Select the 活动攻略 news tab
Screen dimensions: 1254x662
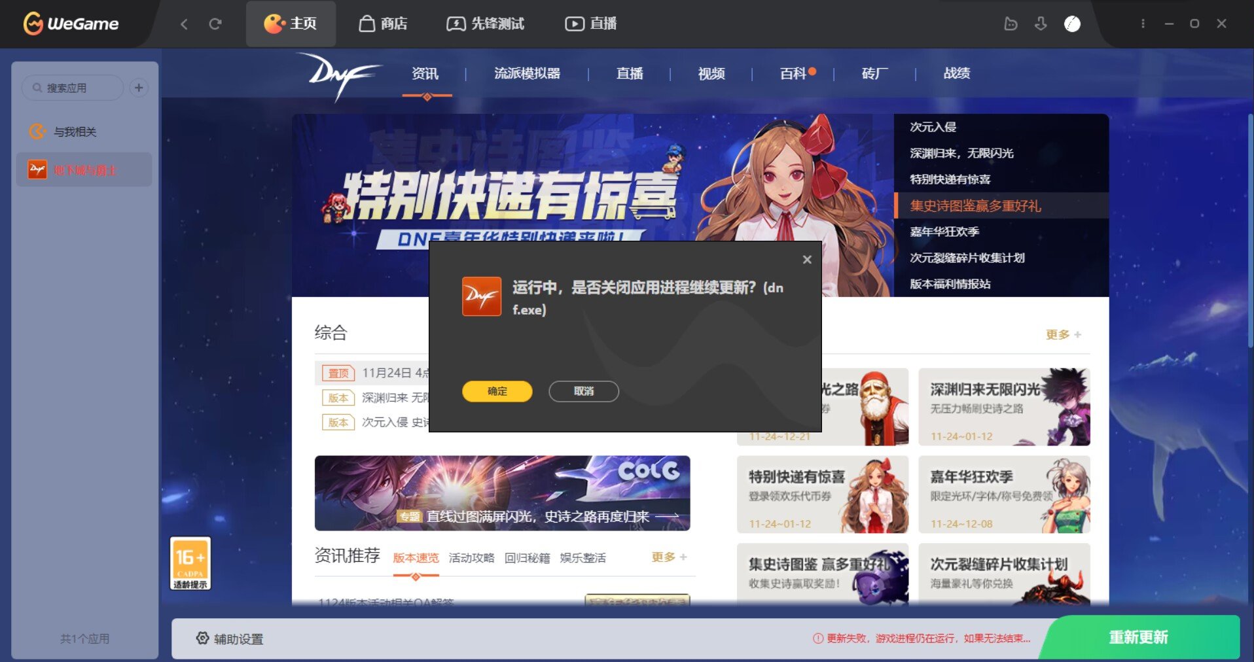click(471, 558)
